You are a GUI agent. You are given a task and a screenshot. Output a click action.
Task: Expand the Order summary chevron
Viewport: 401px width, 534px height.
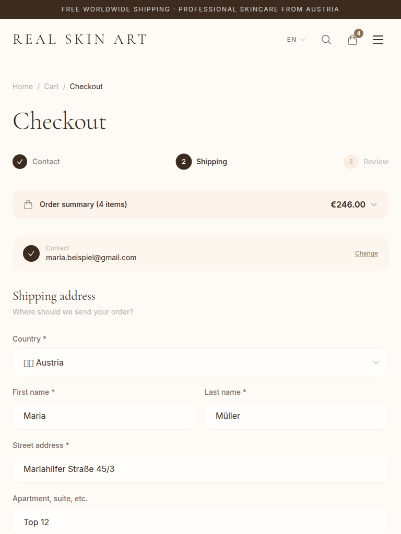point(374,204)
